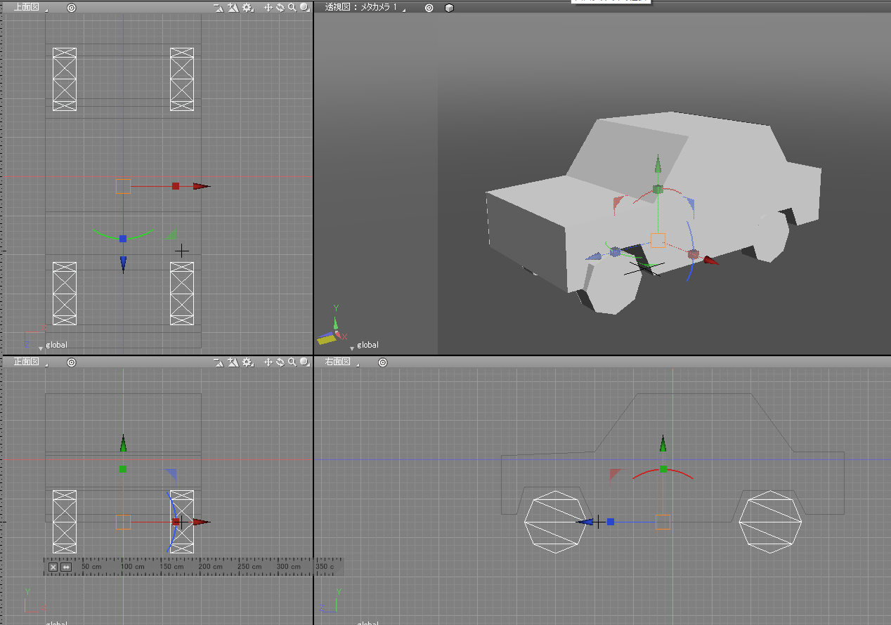The image size is (891, 625).
Task: Click the rotate view icon in the top view header
Action: click(280, 8)
